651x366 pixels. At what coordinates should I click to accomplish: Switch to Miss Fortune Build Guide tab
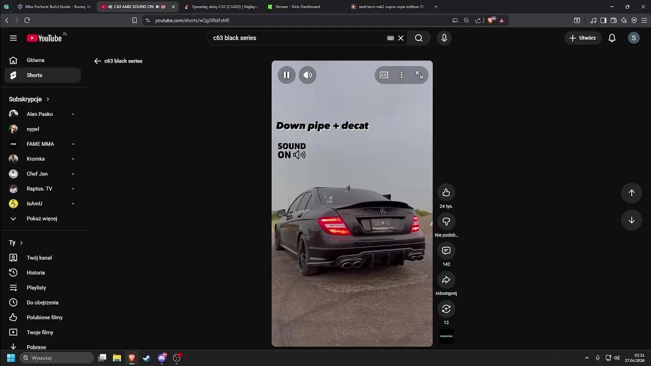pyautogui.click(x=54, y=7)
